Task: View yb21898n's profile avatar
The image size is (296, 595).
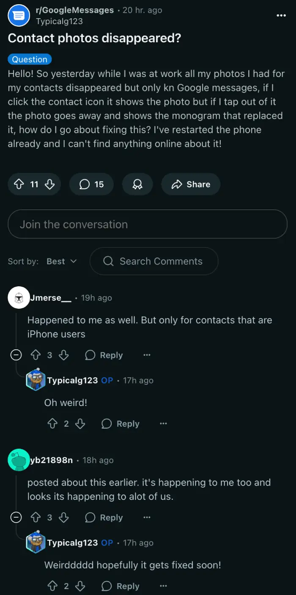Action: tap(19, 460)
